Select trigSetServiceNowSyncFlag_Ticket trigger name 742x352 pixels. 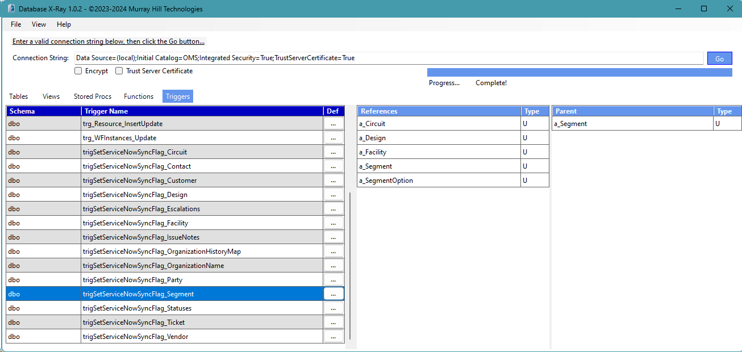[x=202, y=322]
